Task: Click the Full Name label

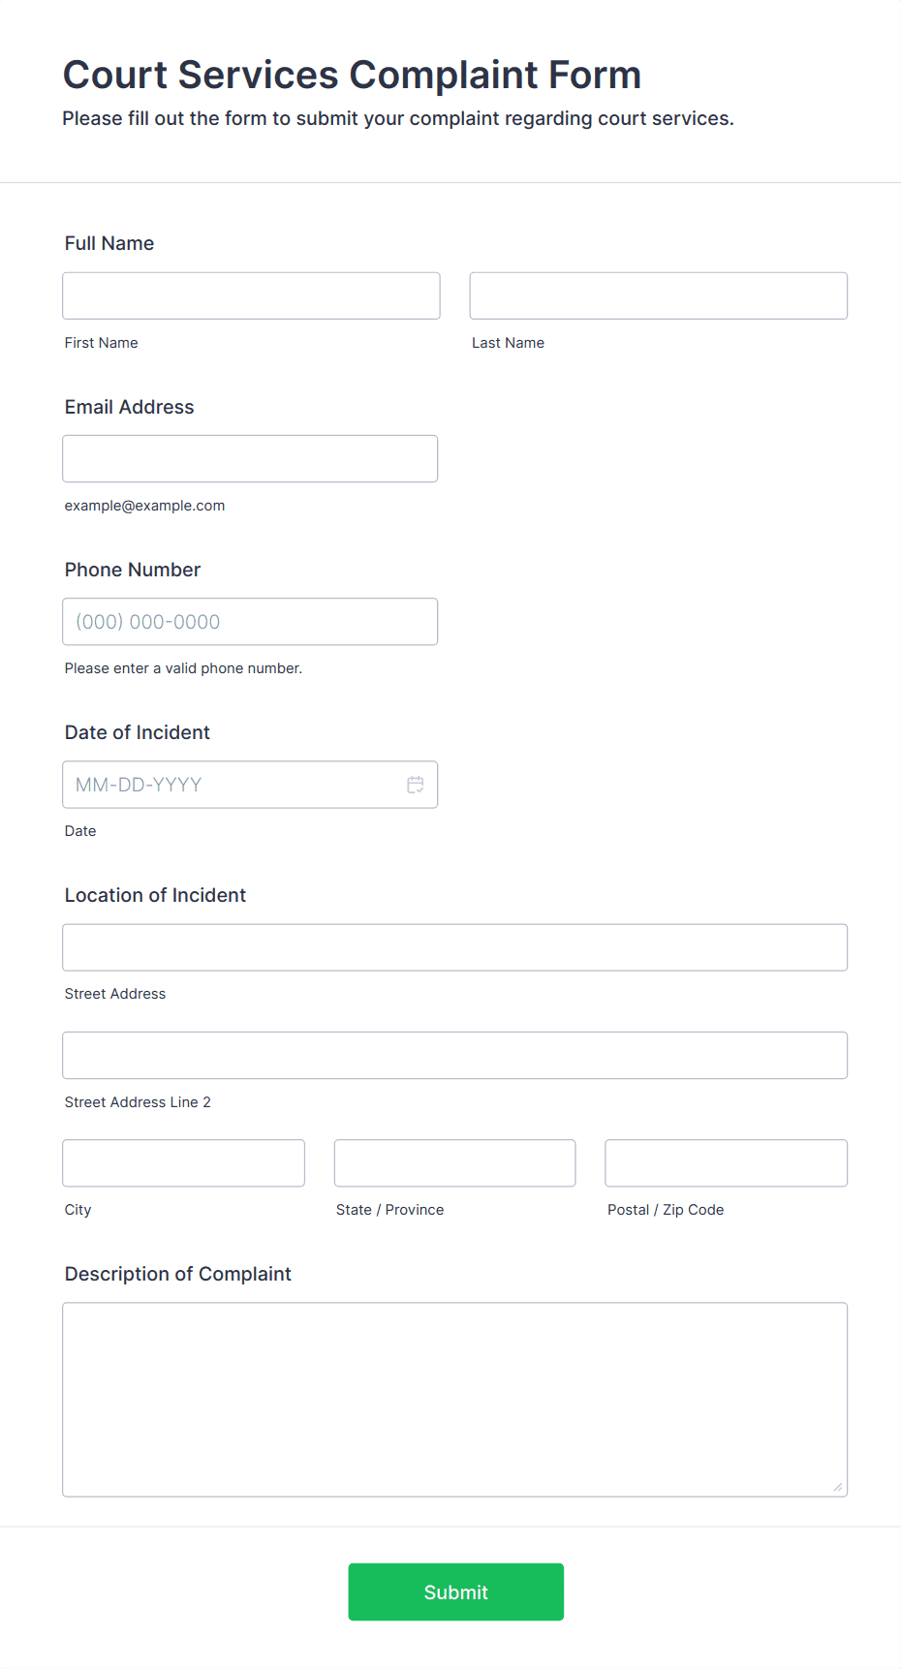Action: click(x=109, y=243)
